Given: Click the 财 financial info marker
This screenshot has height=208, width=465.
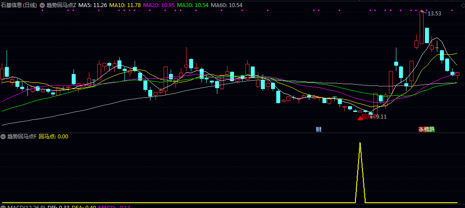Looking at the screenshot, I should [319, 130].
